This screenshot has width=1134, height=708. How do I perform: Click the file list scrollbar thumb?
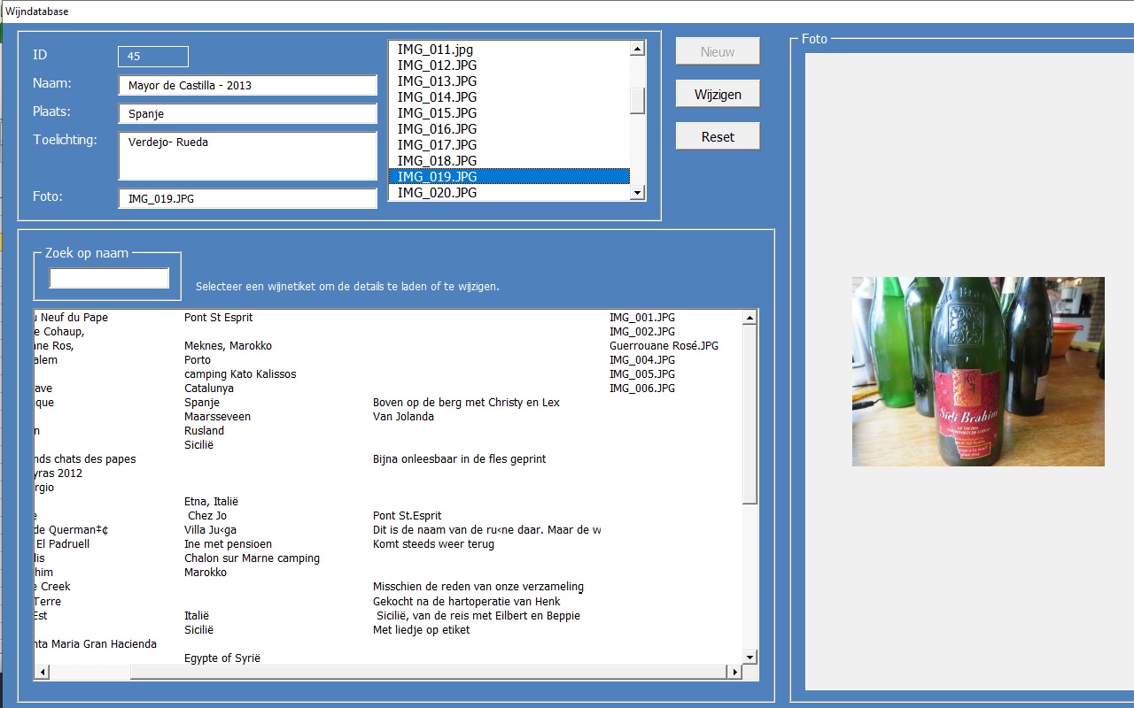point(637,101)
